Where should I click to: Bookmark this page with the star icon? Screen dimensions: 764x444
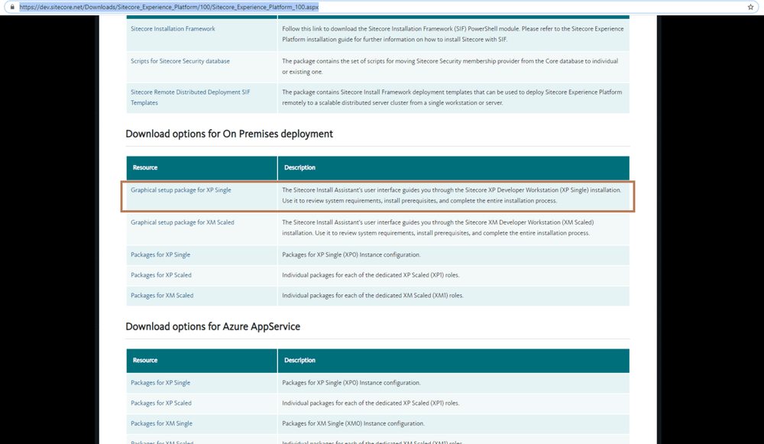coord(750,7)
